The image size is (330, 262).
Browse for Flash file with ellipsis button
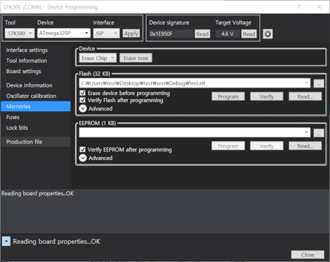[319, 83]
